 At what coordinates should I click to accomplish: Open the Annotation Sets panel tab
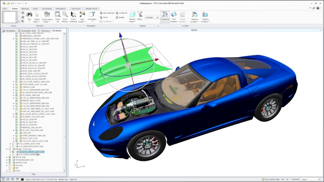pos(28,30)
